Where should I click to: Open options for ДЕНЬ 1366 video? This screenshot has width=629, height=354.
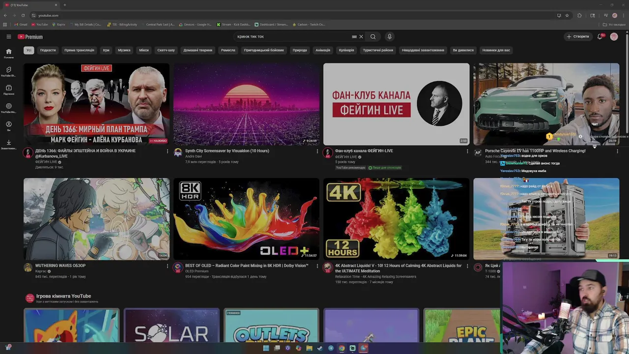168,151
